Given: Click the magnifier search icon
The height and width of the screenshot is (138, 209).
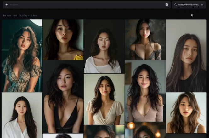Looking at the screenshot, I should coord(175,5).
